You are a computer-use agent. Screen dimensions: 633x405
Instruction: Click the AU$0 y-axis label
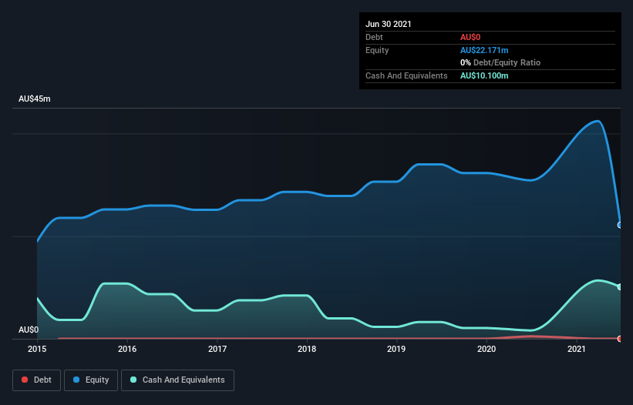coord(29,330)
